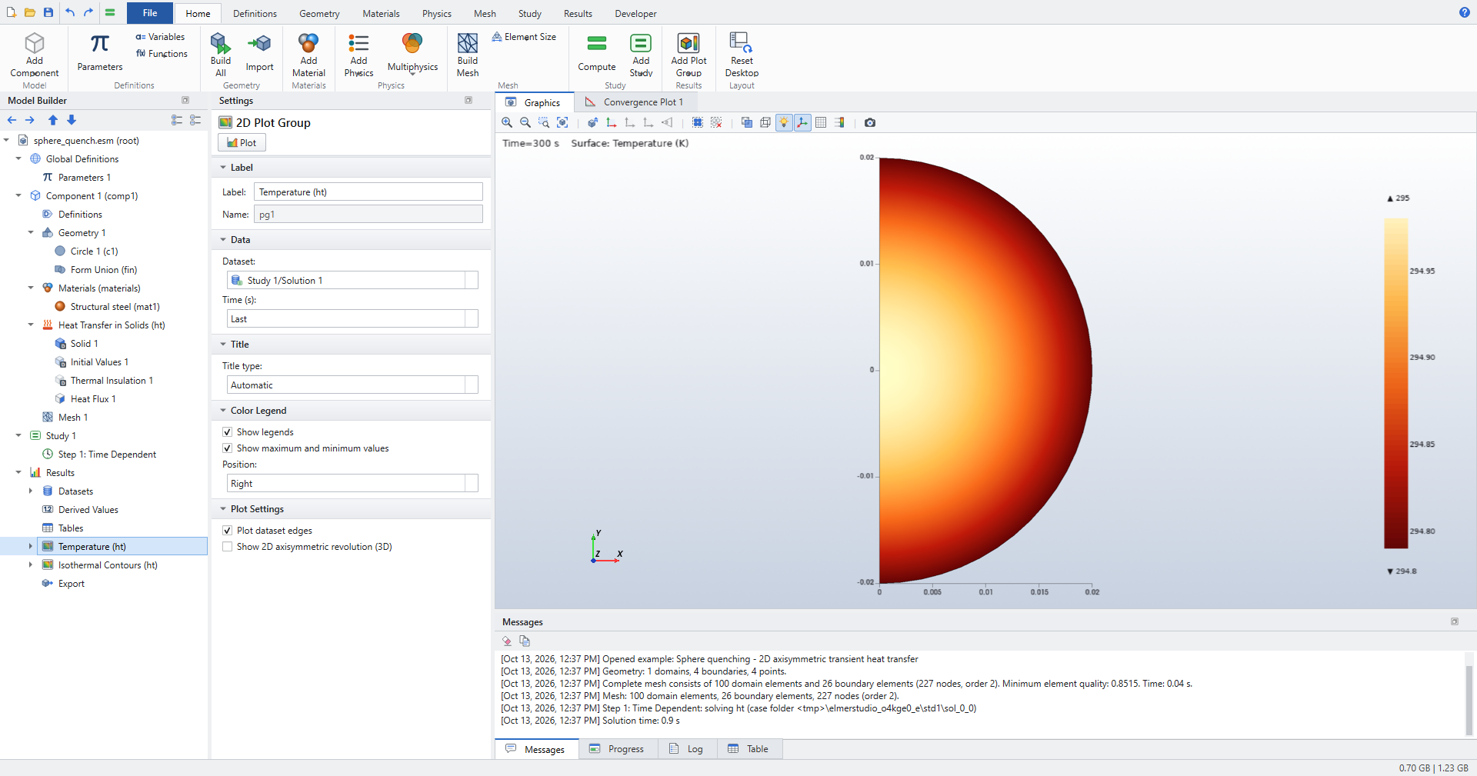Screen dimensions: 1477x776
Task: Clear messages with the eraser icon
Action: point(506,641)
